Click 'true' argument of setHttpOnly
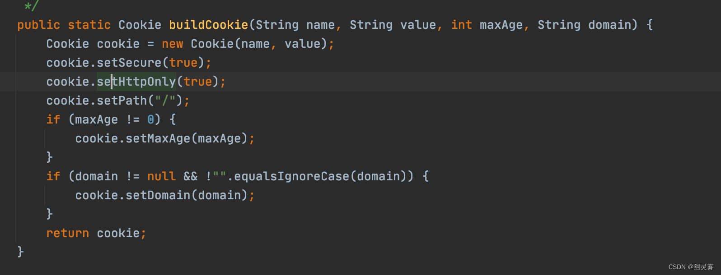Image resolution: width=721 pixels, height=275 pixels. click(198, 82)
